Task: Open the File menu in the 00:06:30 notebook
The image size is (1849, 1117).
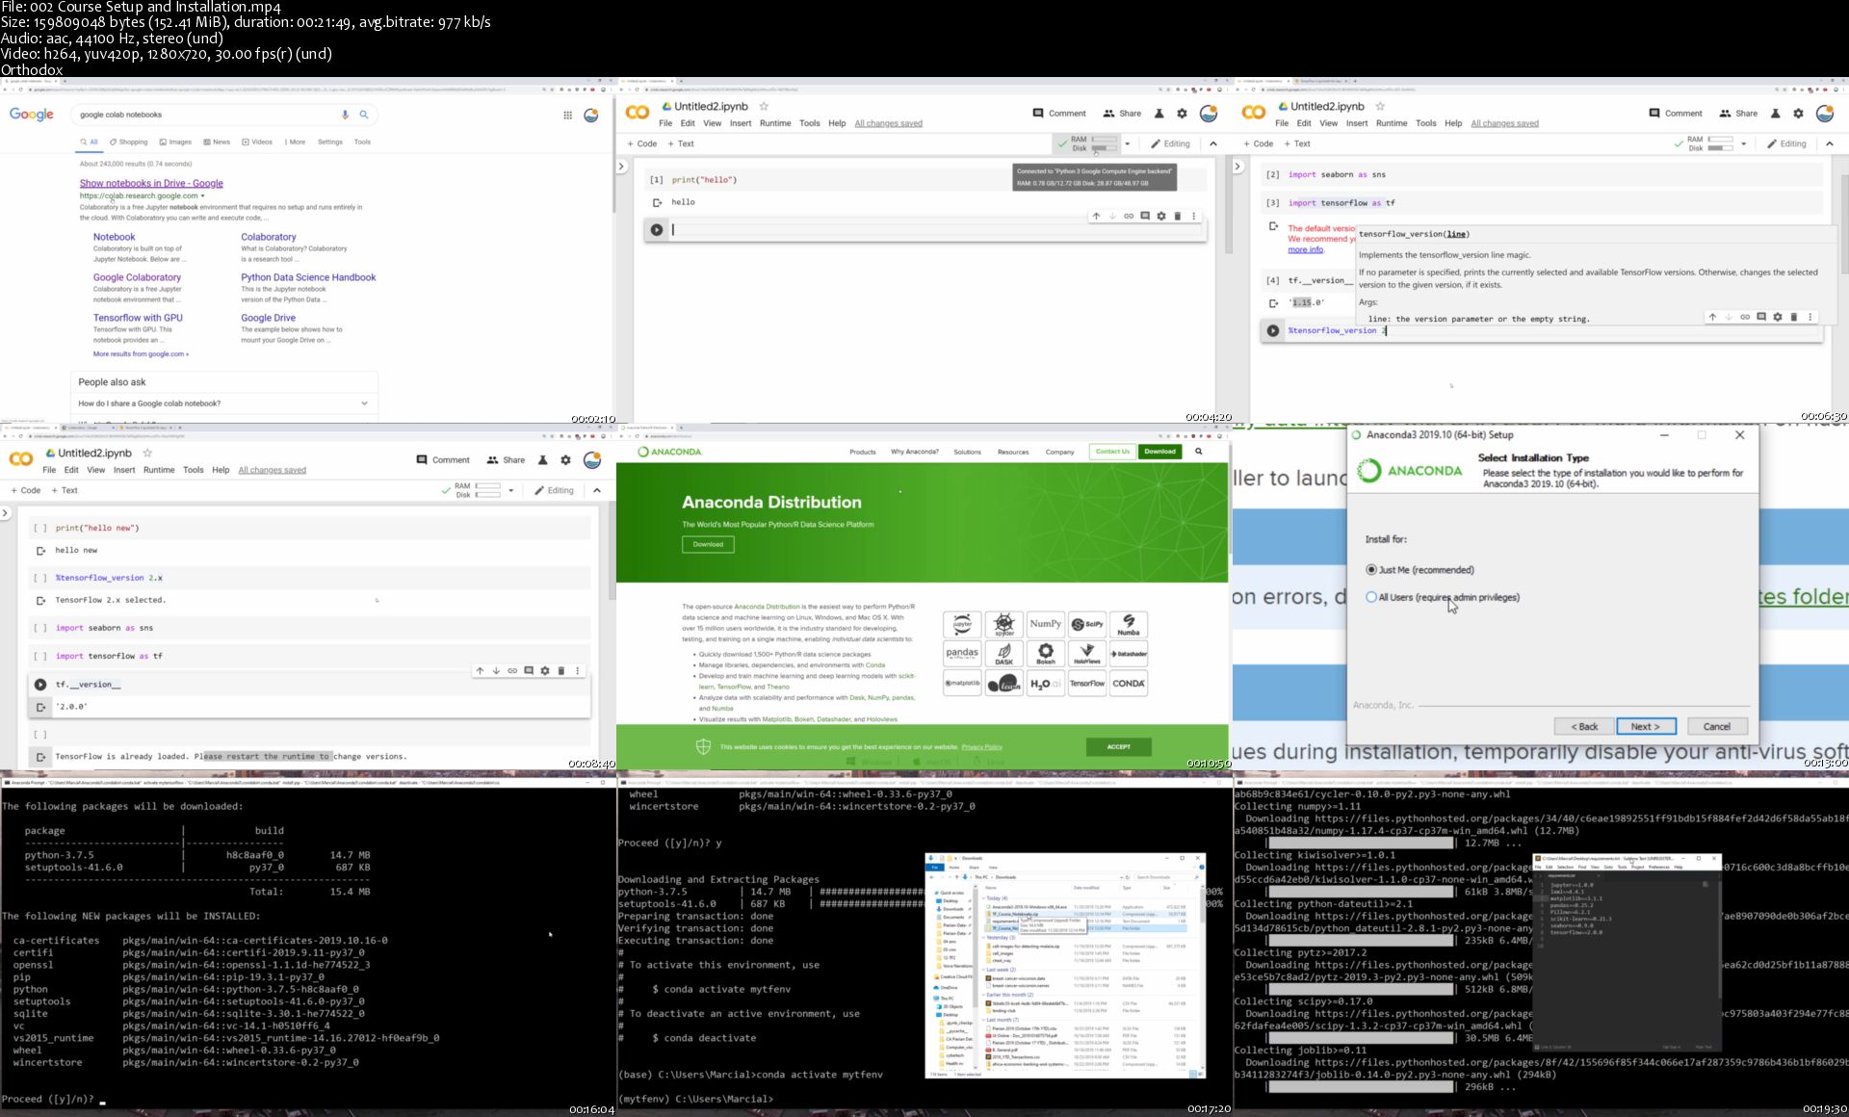Action: tap(1282, 123)
